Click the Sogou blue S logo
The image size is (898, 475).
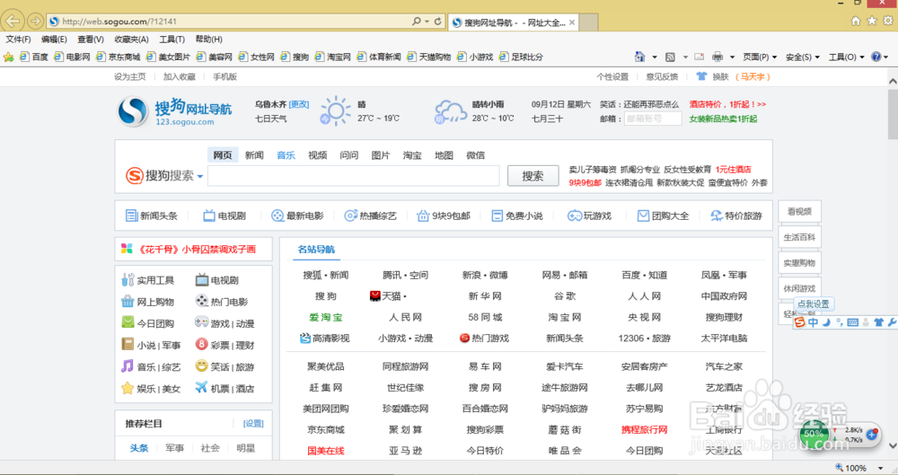coord(133,111)
